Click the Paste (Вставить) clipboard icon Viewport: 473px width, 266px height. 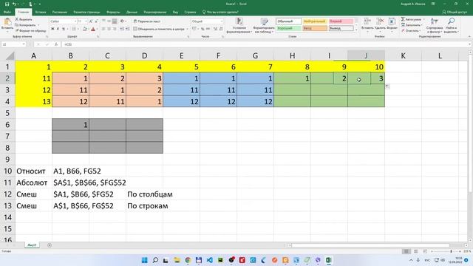pyautogui.click(x=7, y=22)
